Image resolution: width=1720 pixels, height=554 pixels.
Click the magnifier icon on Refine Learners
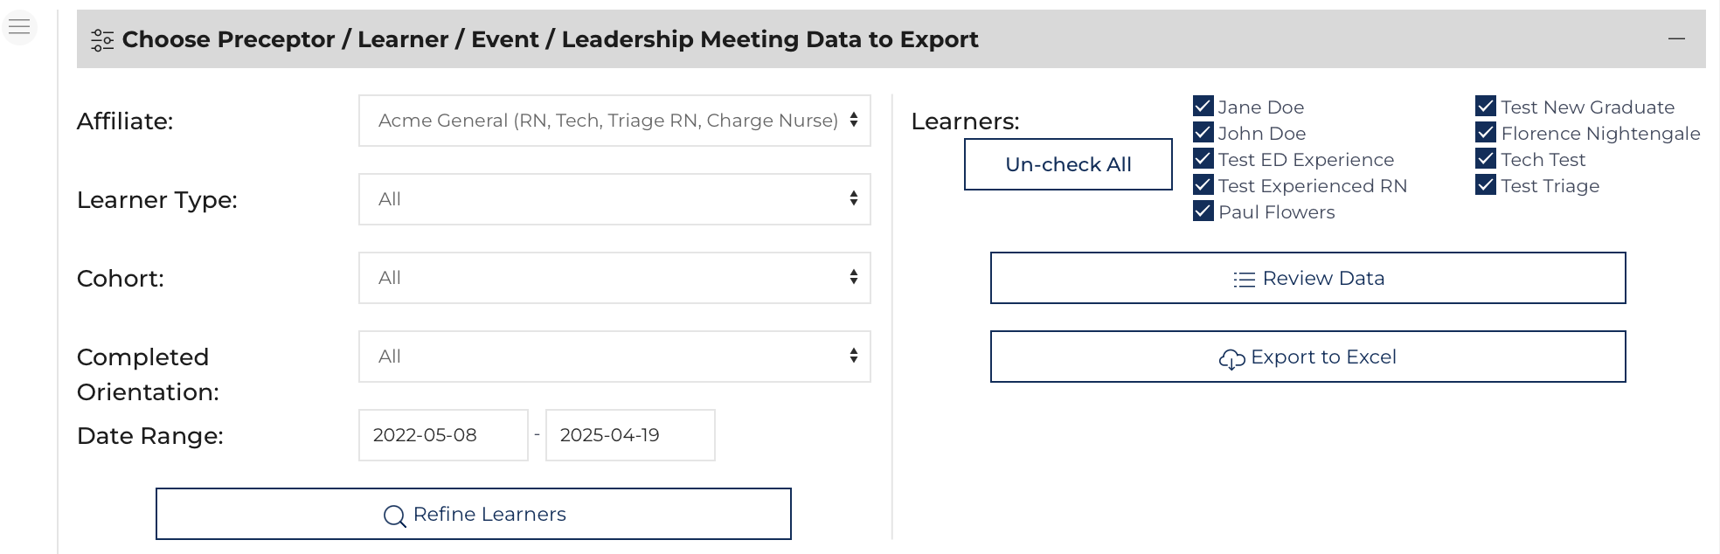pyautogui.click(x=394, y=516)
